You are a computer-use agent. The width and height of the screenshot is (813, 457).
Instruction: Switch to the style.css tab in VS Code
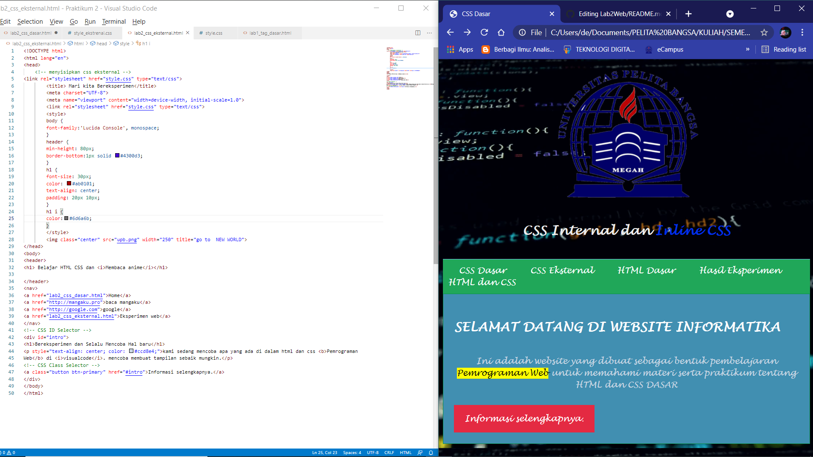point(214,33)
